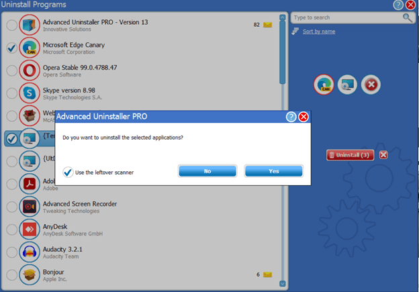Click the Advanced Uninstaller PRO program icon

(30, 25)
